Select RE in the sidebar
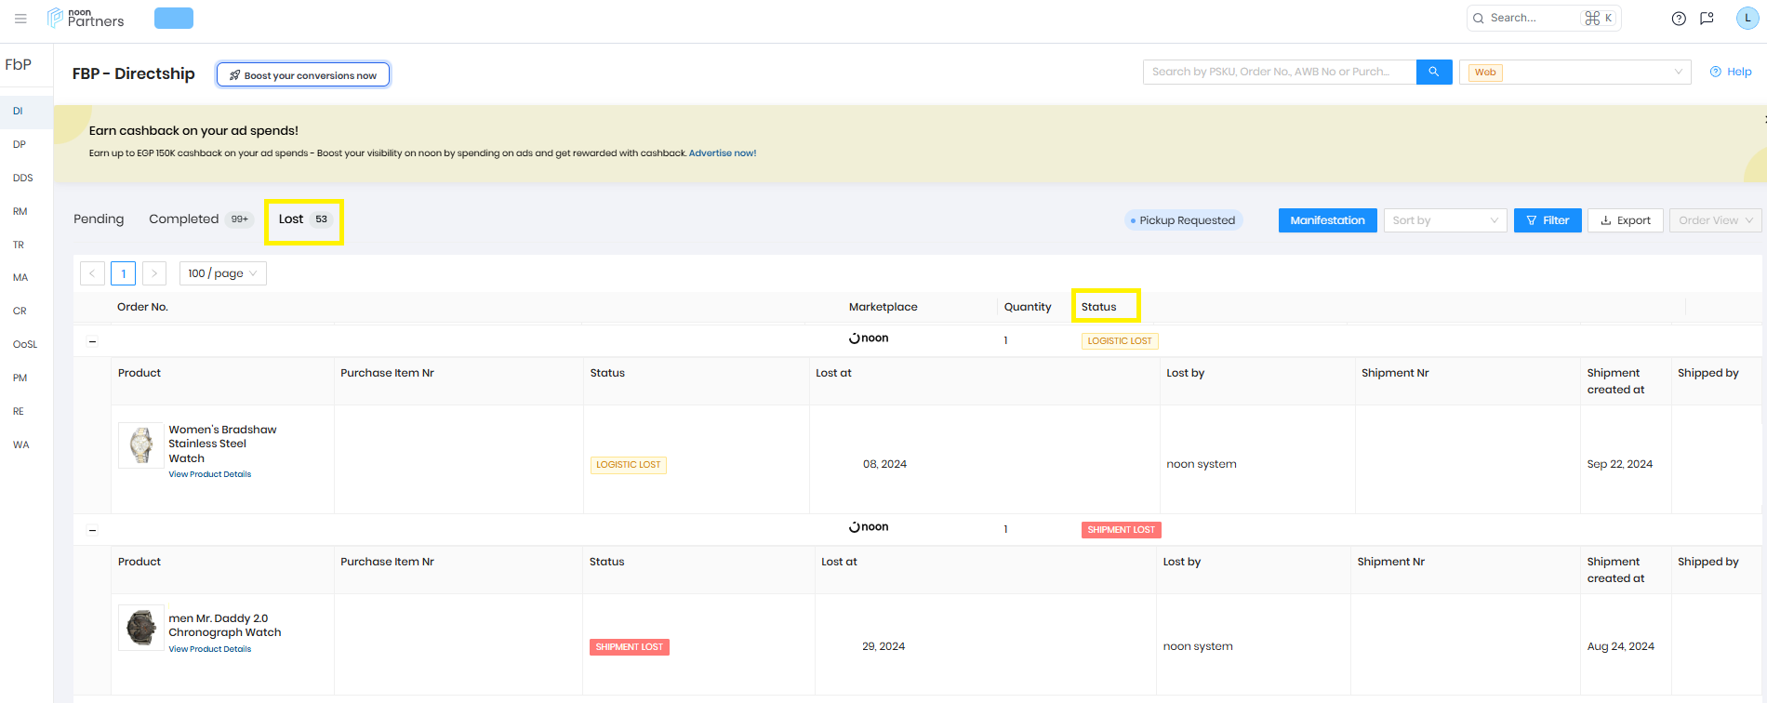The height and width of the screenshot is (703, 1767). [19, 411]
